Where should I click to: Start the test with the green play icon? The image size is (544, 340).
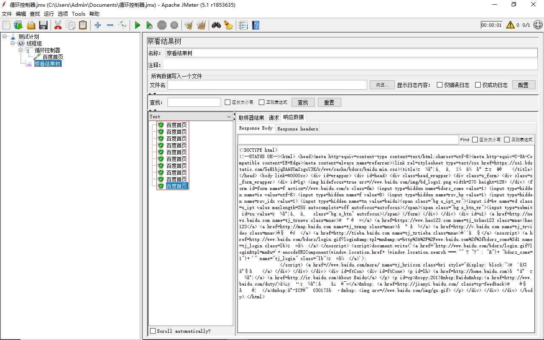137,25
